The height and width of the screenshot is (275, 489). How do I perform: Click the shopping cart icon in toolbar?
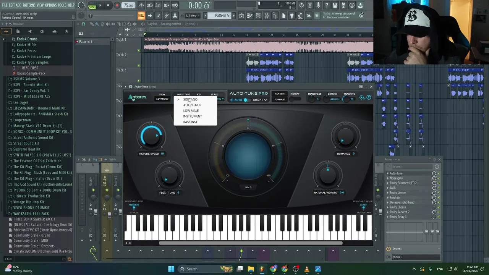click(x=317, y=16)
